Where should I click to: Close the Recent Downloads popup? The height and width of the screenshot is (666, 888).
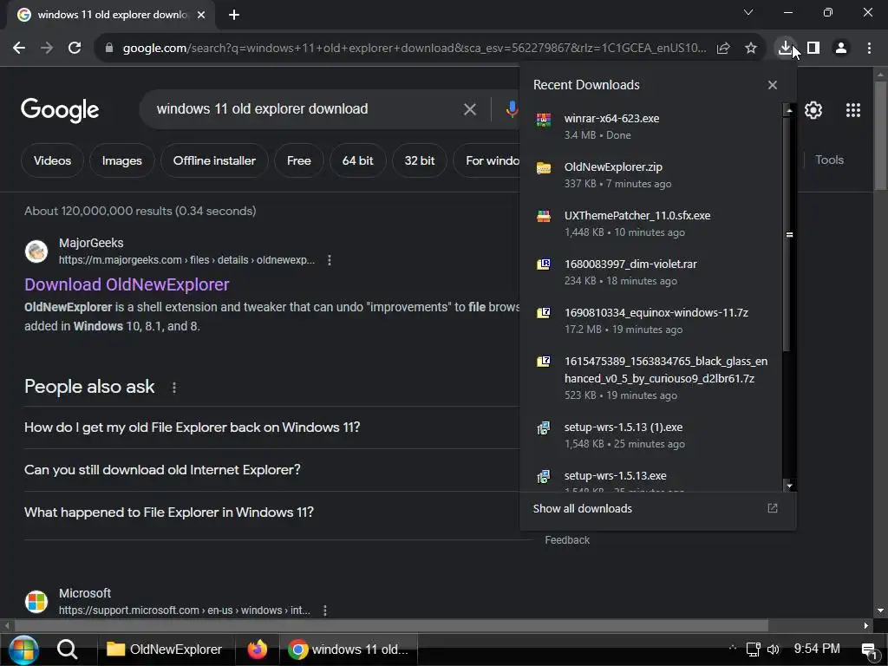(773, 85)
